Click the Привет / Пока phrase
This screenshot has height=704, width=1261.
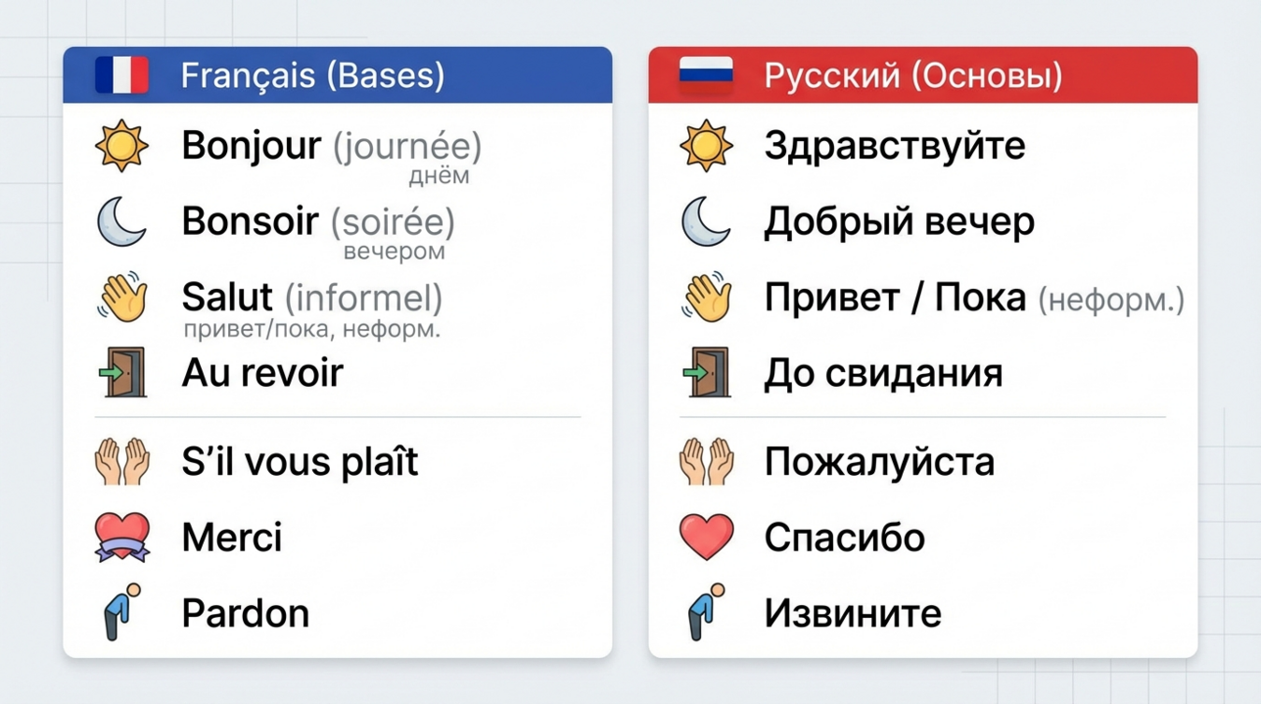click(x=895, y=298)
